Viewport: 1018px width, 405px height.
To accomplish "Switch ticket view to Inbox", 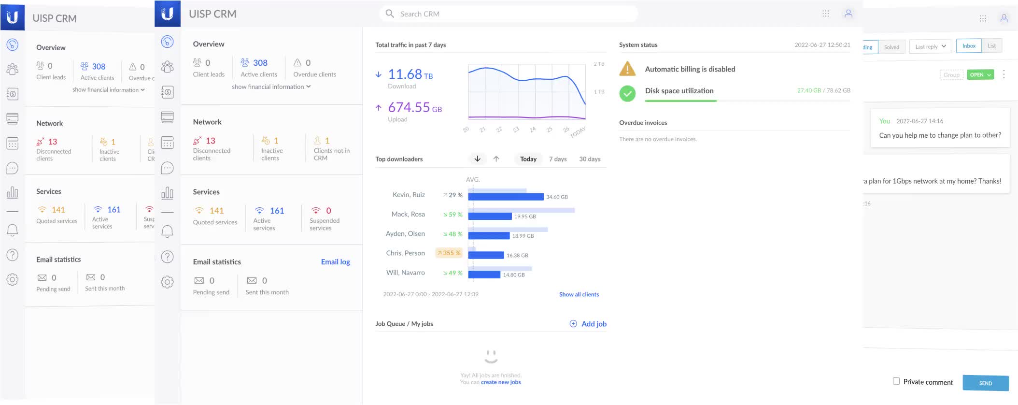I will (968, 46).
